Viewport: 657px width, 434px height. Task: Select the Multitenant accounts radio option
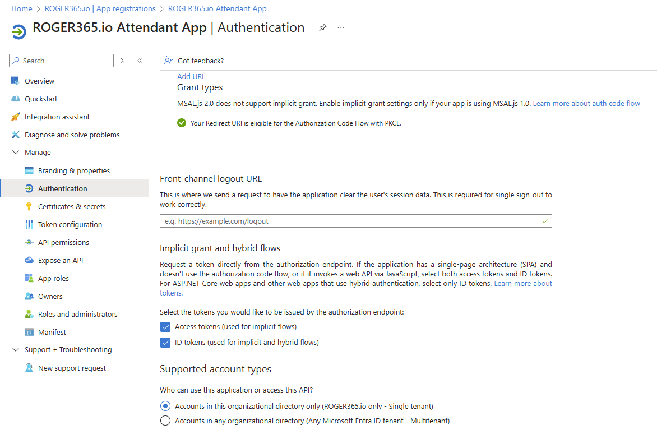[x=165, y=421]
